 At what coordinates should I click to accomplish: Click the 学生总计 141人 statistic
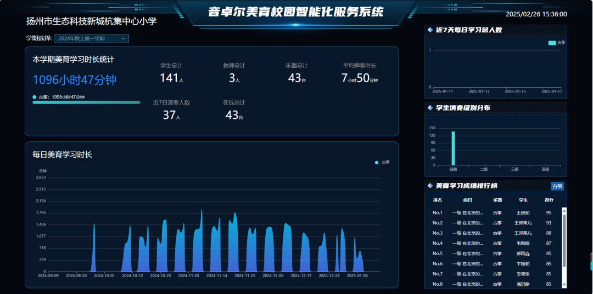171,73
